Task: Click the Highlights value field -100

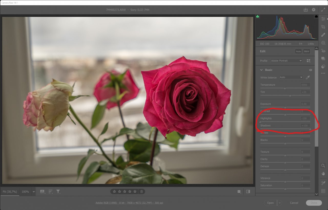Action: pyautogui.click(x=305, y=118)
